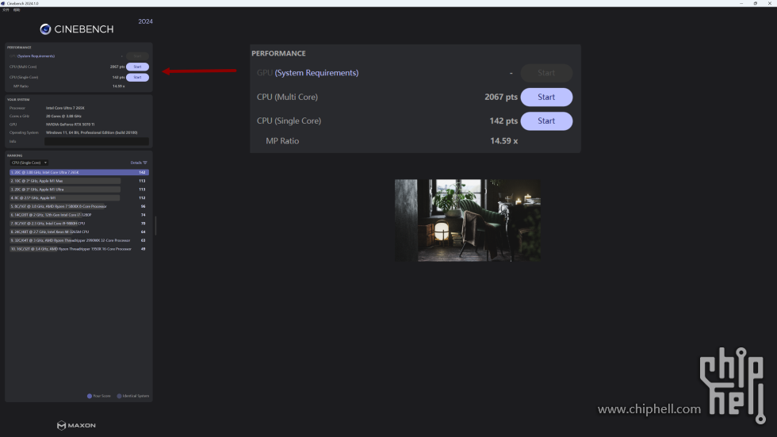Screen dimensions: 777x437
Task: Select ranking row 7 Intel Core i9-9880H
Action: pyautogui.click(x=79, y=224)
